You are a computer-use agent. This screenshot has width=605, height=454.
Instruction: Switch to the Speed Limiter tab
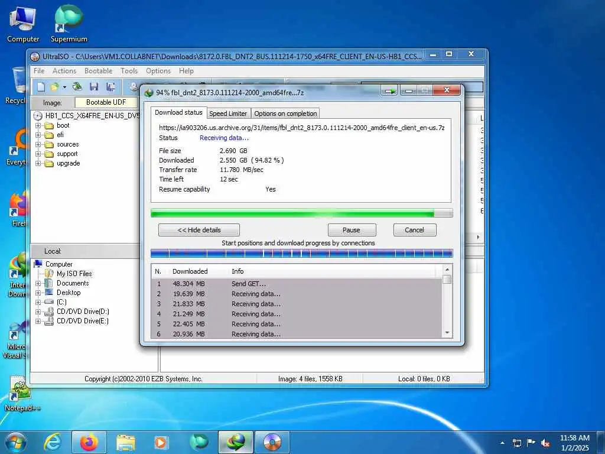(228, 113)
